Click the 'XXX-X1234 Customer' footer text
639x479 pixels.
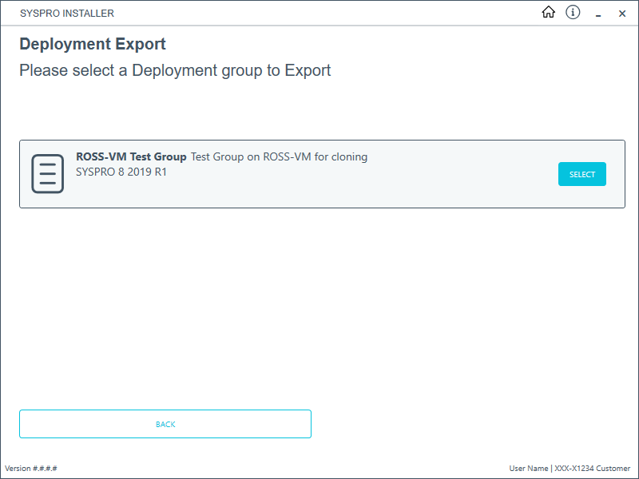coord(592,469)
